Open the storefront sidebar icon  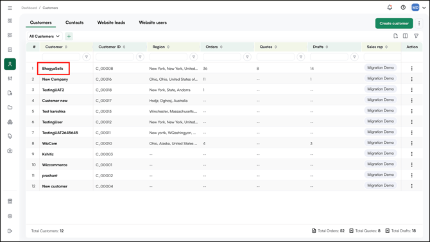(10, 202)
